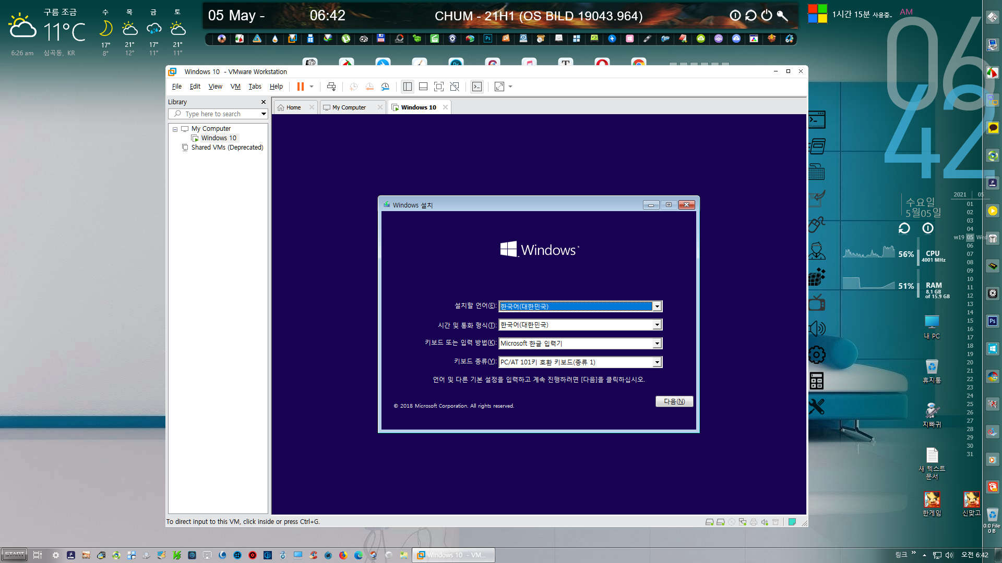Collapse the My Computer tree node
Image resolution: width=1002 pixels, height=563 pixels.
tap(175, 129)
